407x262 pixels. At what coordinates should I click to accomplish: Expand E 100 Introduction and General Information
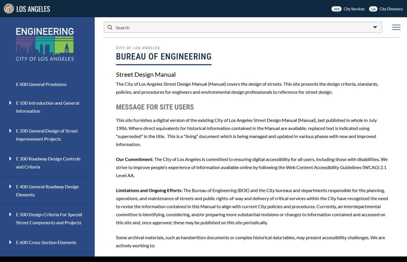click(x=10, y=103)
